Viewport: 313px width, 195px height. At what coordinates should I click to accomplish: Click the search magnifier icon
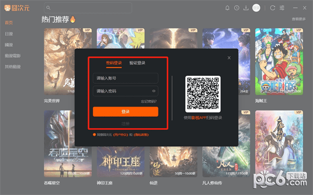pyautogui.click(x=48, y=8)
